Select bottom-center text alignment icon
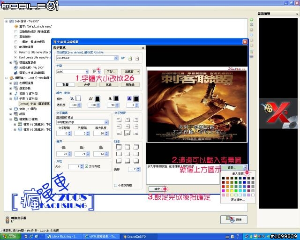The image size is (300, 240). pyautogui.click(x=127, y=133)
